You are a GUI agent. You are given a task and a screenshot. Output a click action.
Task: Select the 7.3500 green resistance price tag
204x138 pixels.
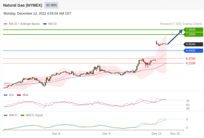[193, 30]
